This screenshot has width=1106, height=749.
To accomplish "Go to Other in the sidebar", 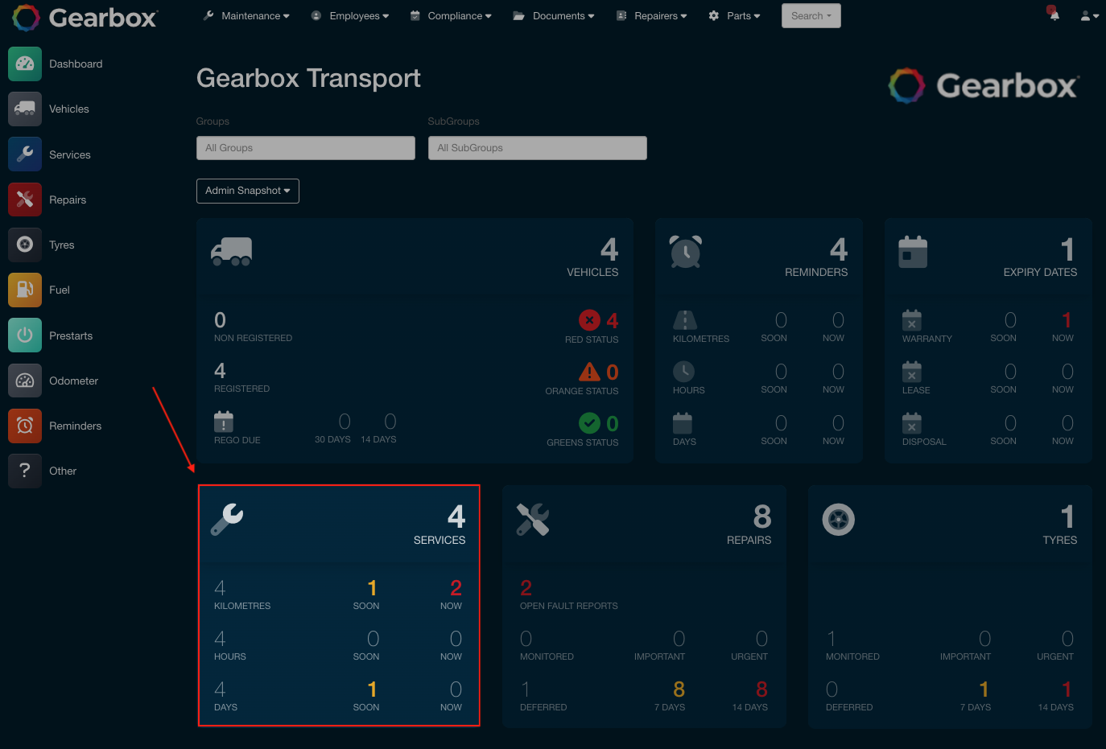I will (x=63, y=471).
